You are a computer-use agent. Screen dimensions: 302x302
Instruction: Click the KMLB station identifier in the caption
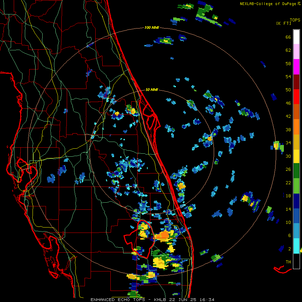click(x=161, y=300)
